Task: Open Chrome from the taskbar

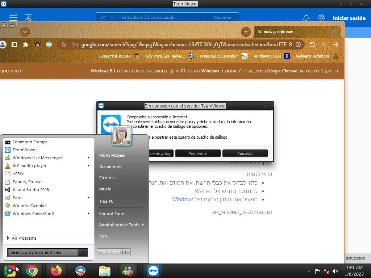Action: coord(32,271)
